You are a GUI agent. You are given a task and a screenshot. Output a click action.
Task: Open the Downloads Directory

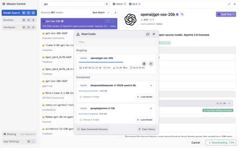(92, 129)
